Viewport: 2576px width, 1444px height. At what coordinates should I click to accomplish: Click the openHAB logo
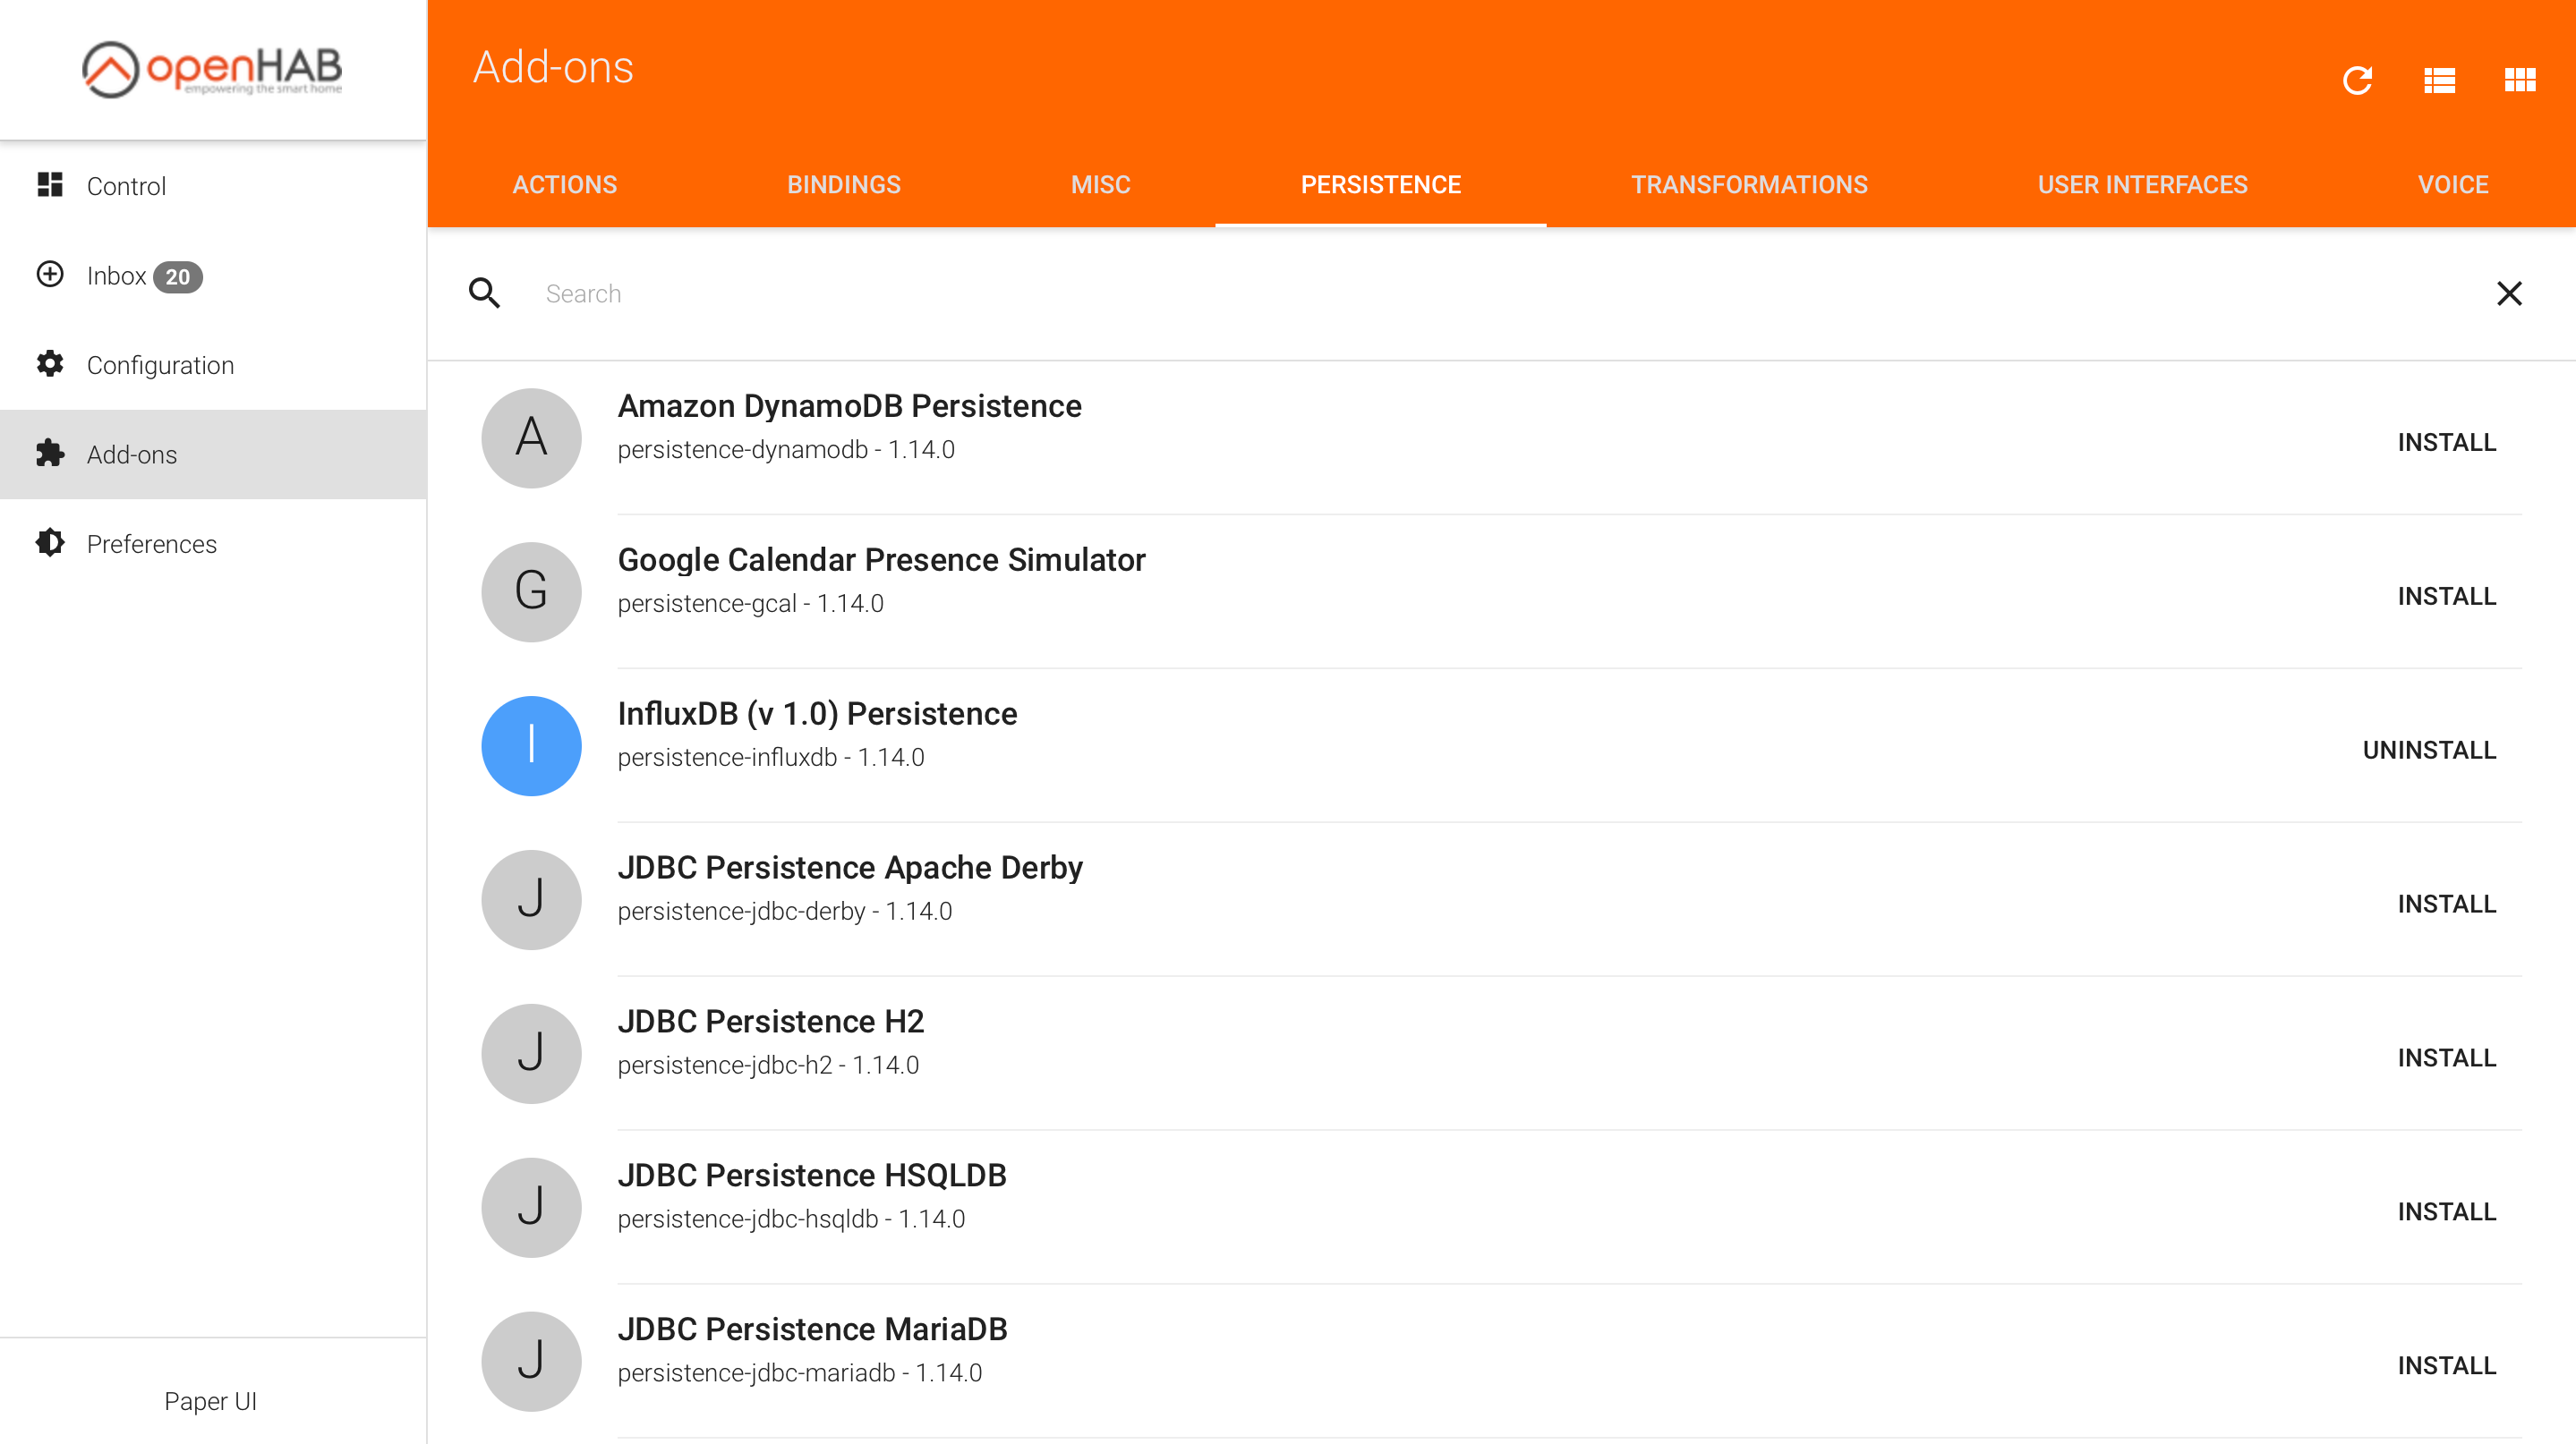pyautogui.click(x=212, y=69)
